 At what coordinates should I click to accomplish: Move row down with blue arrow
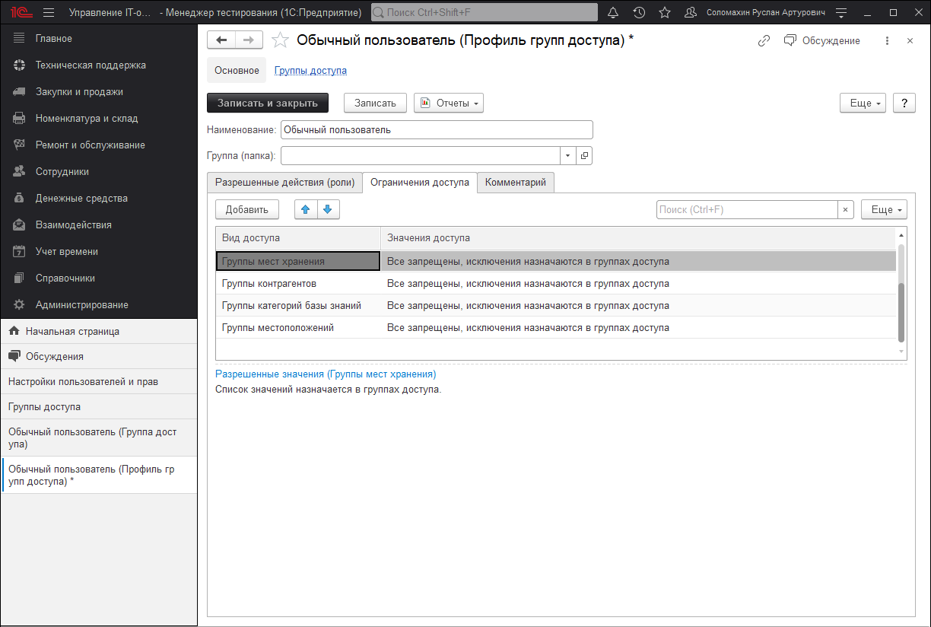[x=328, y=209]
